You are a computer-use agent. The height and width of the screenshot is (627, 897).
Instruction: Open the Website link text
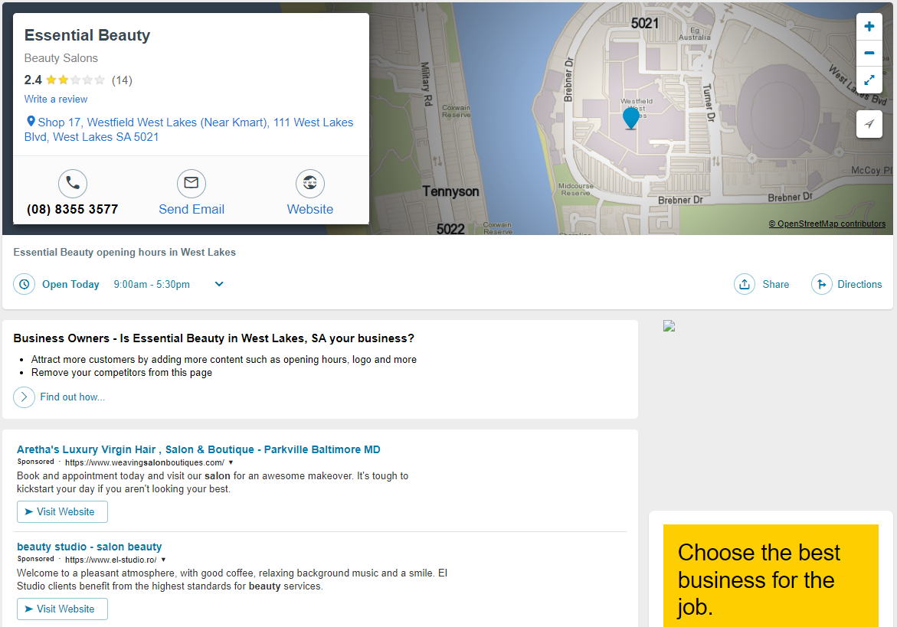(x=310, y=209)
